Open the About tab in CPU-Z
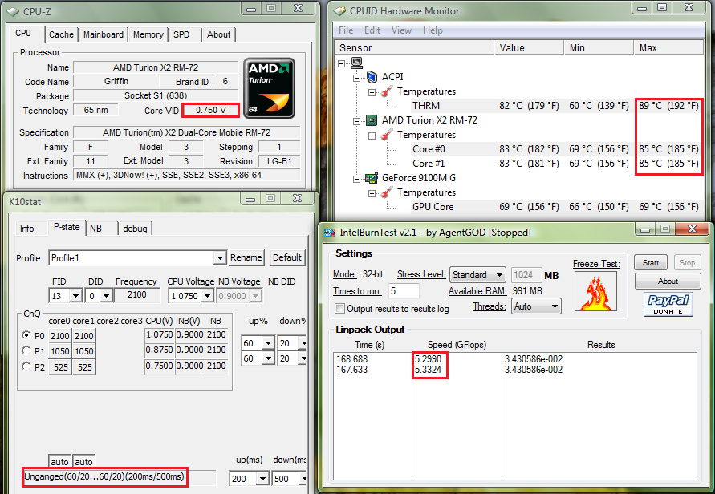The height and width of the screenshot is (494, 715). [x=218, y=34]
